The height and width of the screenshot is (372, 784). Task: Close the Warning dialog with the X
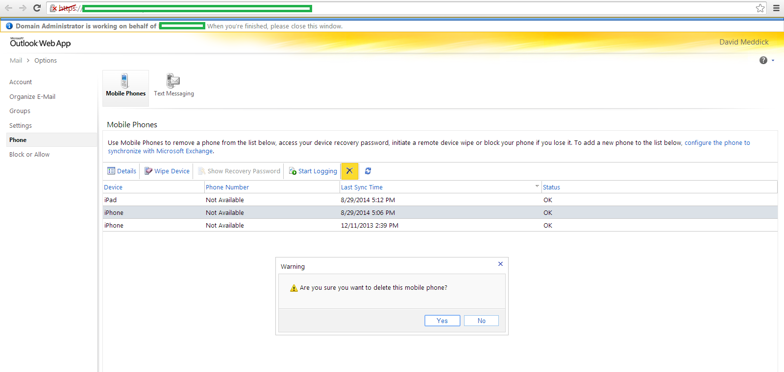coord(500,264)
